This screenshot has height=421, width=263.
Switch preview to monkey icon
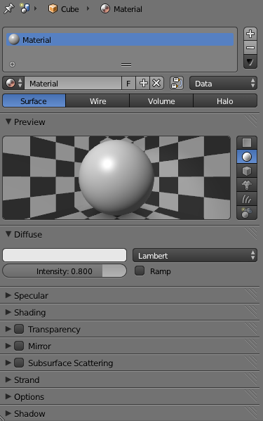pos(247,185)
